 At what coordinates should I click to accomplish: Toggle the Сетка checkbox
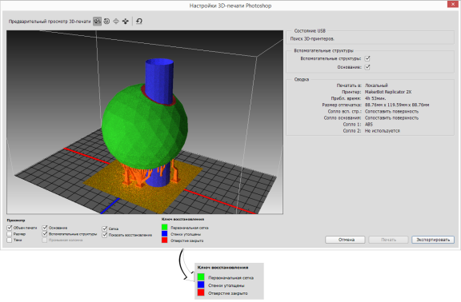tap(105, 228)
